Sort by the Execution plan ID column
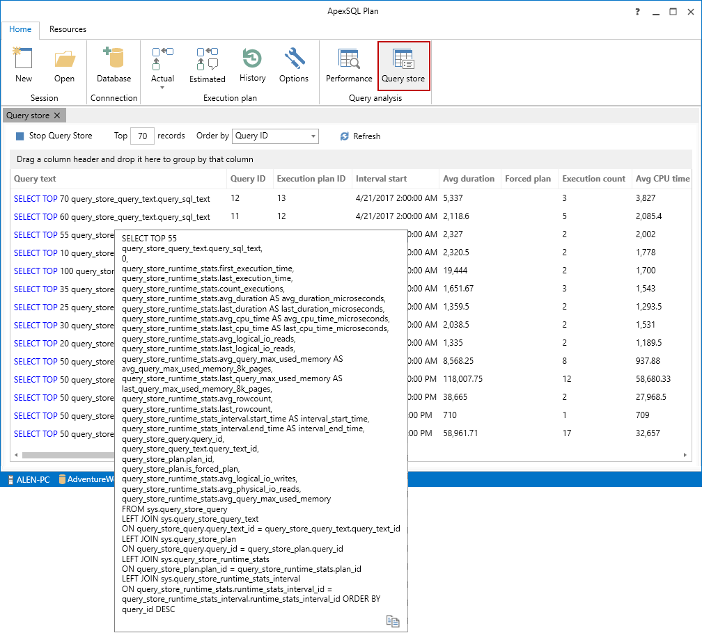Image resolution: width=702 pixels, height=633 pixels. [312, 179]
